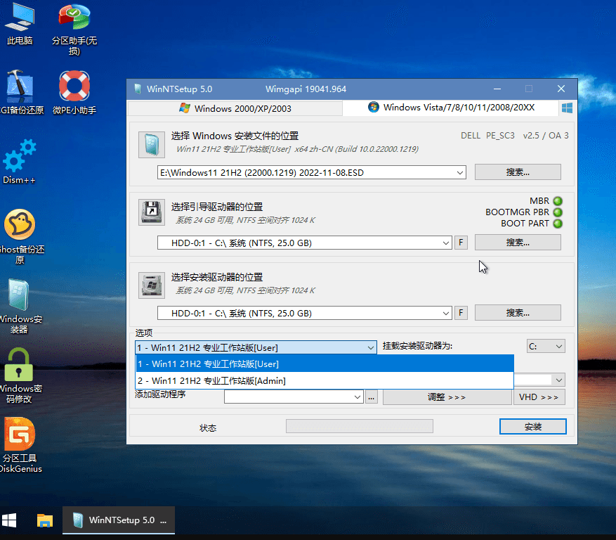Launch the Dism++ gear icon
Image resolution: width=616 pixels, height=540 pixels.
coord(19,161)
